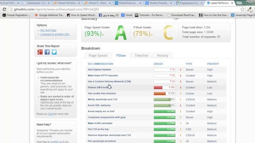Expand Avoid URL redirects recommendation
This screenshot has width=255, height=143.
(99, 105)
